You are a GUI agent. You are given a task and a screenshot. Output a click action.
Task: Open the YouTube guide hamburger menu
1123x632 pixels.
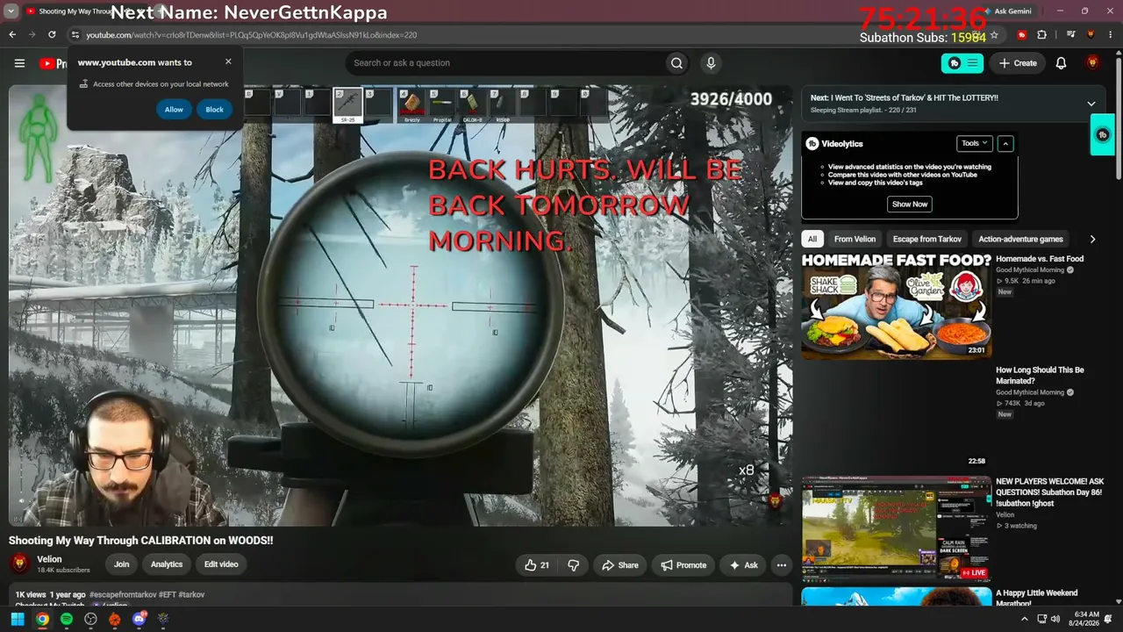(19, 63)
